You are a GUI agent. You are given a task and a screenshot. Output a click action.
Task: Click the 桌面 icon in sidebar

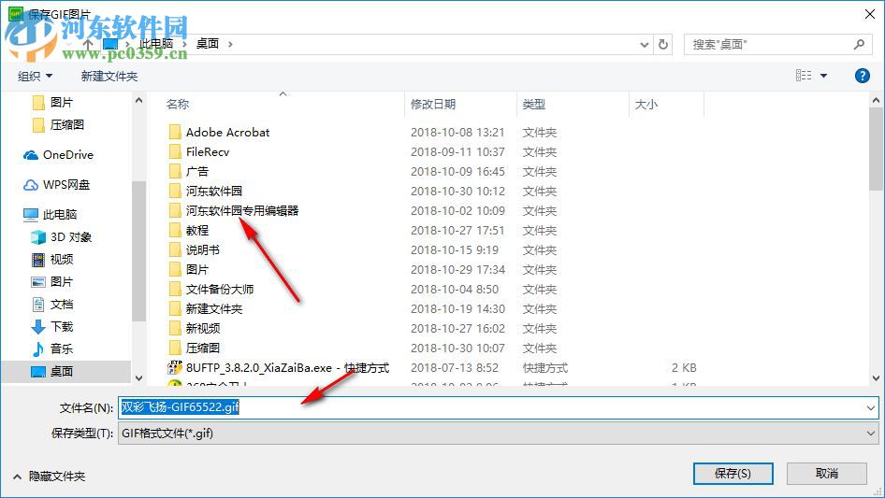pyautogui.click(x=38, y=372)
